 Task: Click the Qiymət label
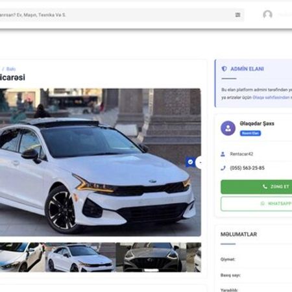[228, 259]
